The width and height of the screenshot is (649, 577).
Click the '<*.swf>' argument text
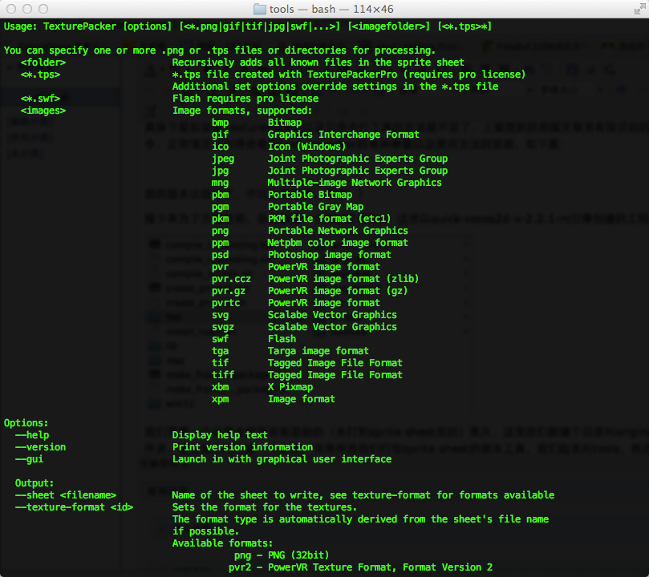click(x=41, y=99)
